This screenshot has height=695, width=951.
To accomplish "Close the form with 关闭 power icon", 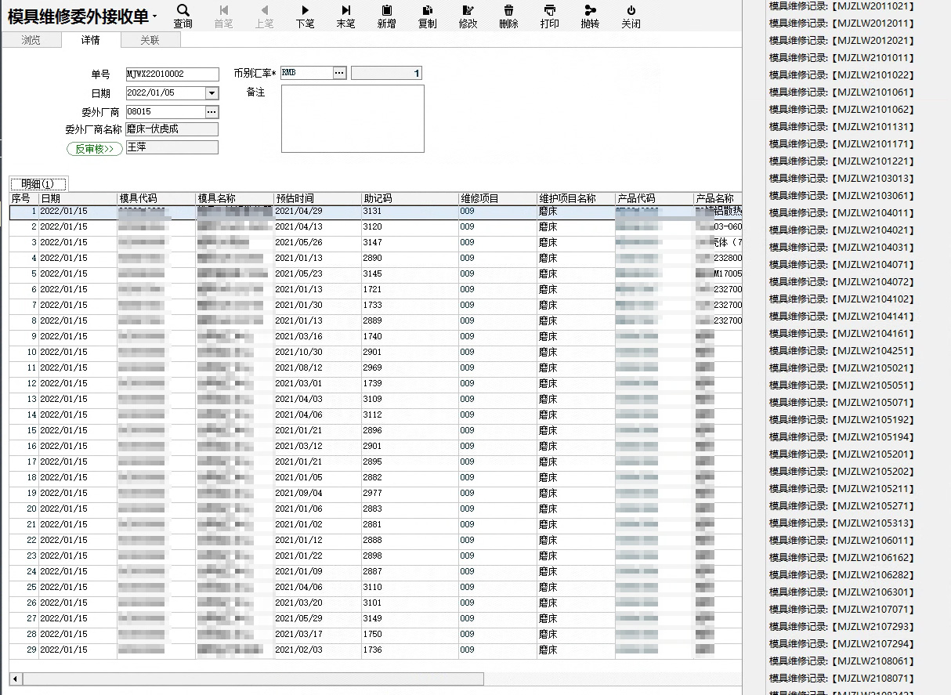I will click(x=631, y=10).
